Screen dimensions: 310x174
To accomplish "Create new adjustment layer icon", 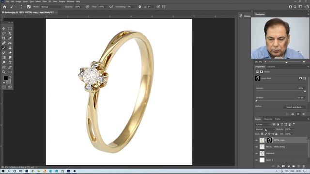I will click(x=289, y=166).
